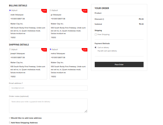This screenshot has width=163, height=125.
Task: Choose Cash on delivery payment method
Action: pos(96,47)
